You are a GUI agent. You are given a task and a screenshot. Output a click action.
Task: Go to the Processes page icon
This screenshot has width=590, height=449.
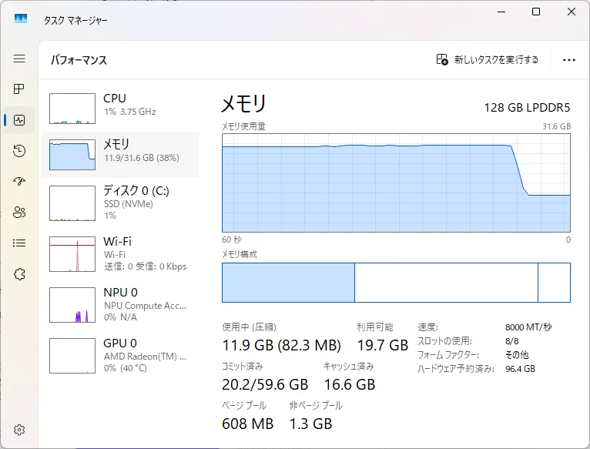[19, 89]
